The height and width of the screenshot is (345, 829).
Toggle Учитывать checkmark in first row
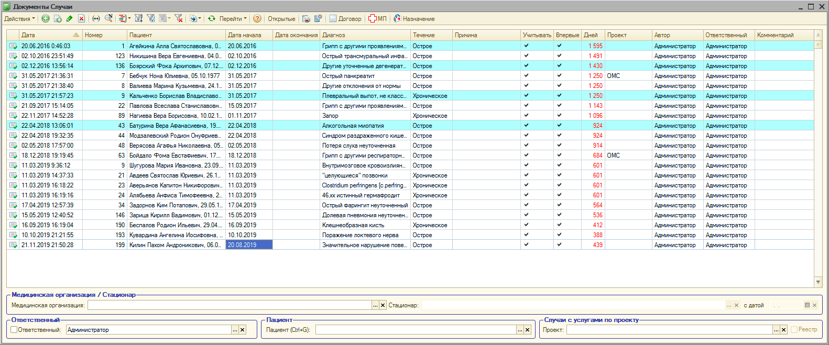point(526,46)
